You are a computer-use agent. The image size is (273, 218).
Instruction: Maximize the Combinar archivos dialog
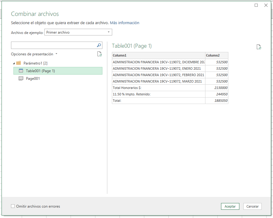256,5
